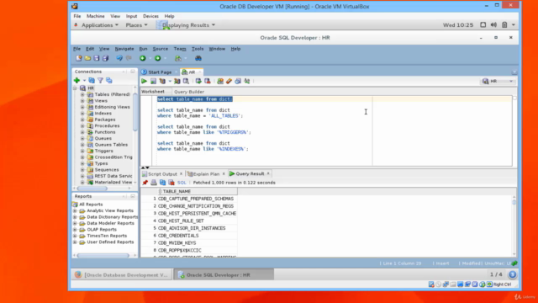Image resolution: width=538 pixels, height=303 pixels.
Task: Switch to the Query Builder tab
Action: point(189,92)
